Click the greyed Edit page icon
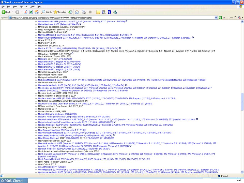This screenshot has height=183, width=244. point(90,12)
